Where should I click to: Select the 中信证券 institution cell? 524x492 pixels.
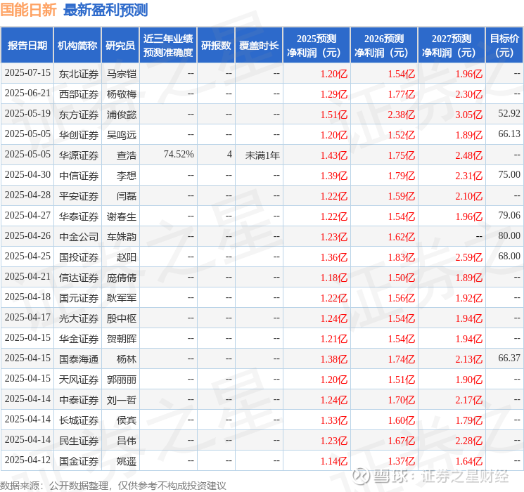coord(79,176)
